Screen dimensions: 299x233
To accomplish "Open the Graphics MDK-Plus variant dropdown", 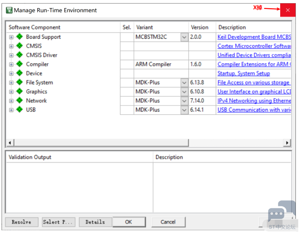I will (184, 92).
